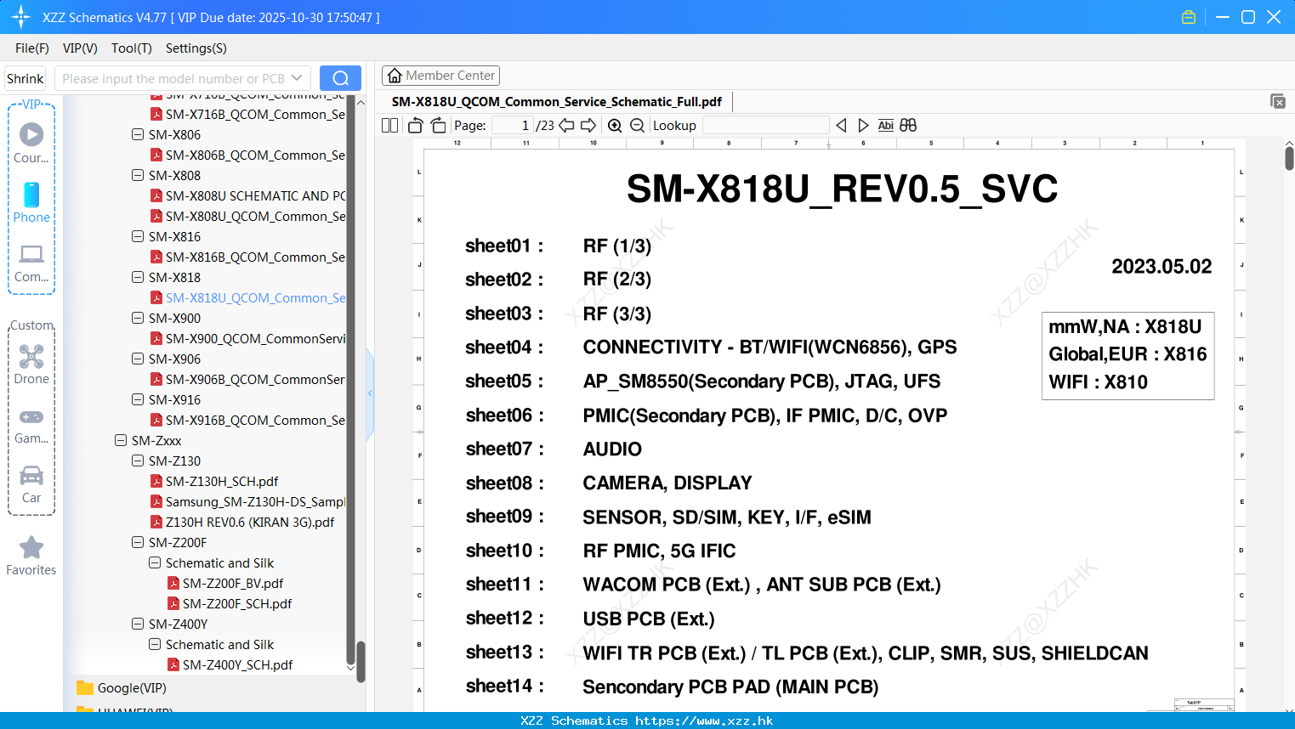Collapse the SM-X900 tree node

pos(138,318)
